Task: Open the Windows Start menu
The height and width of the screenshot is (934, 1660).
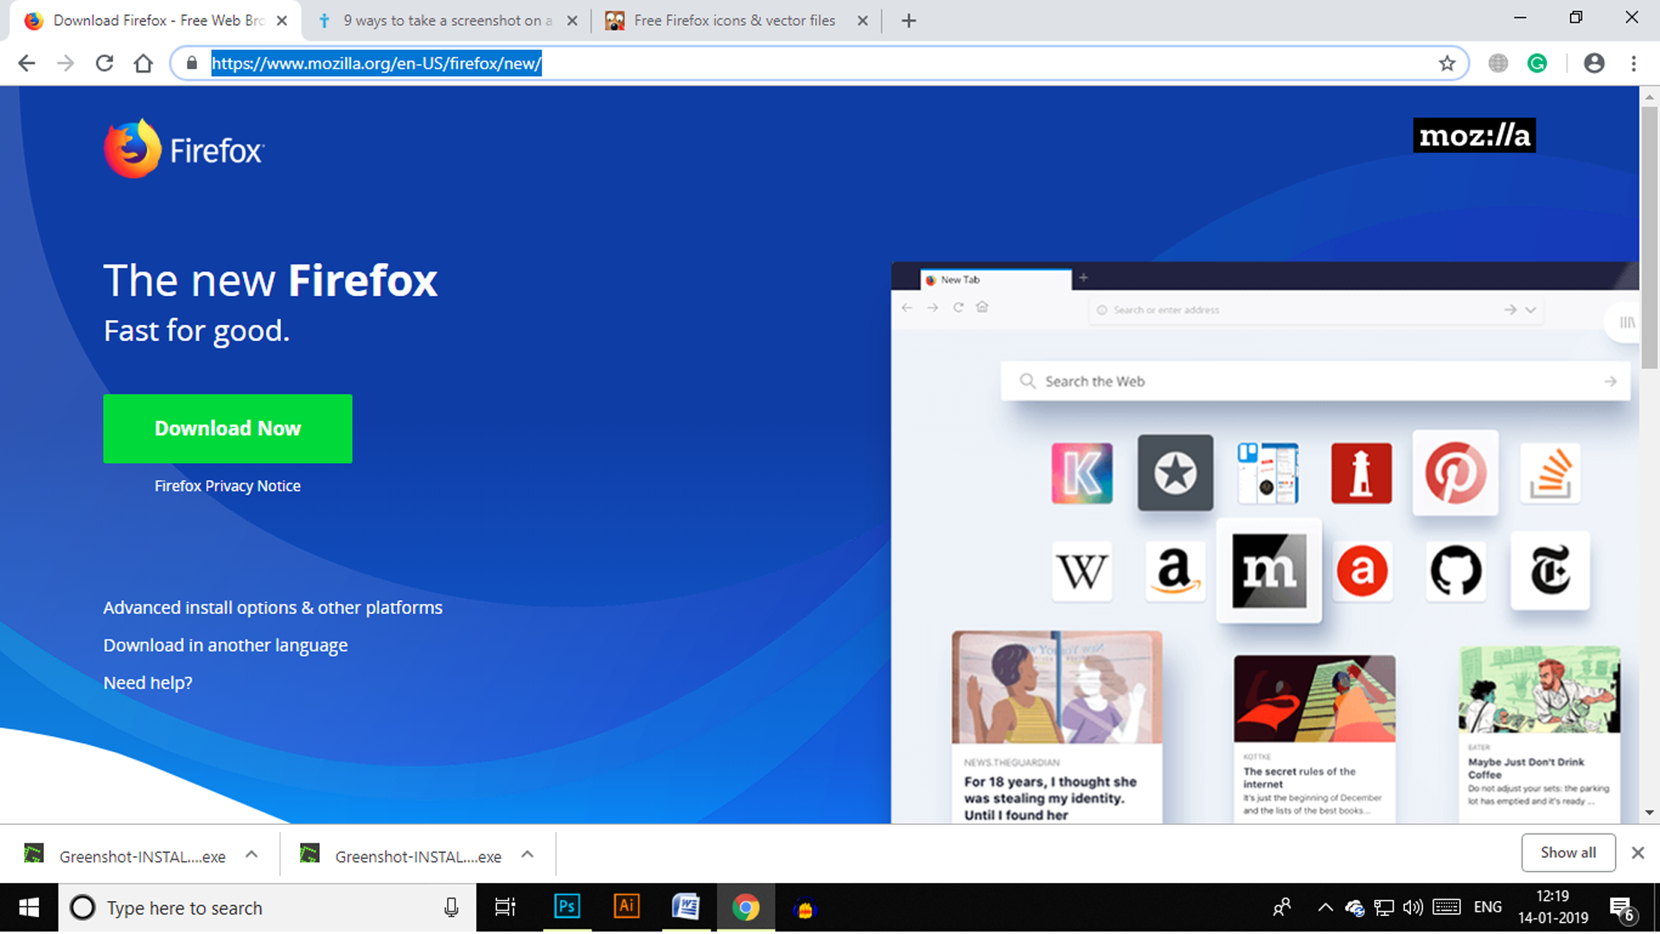Action: point(29,907)
